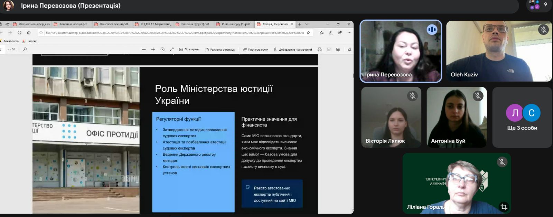Open Добавление примечаний annotation tool
Screen dimensions: 553x217
pyautogui.click(x=293, y=49)
